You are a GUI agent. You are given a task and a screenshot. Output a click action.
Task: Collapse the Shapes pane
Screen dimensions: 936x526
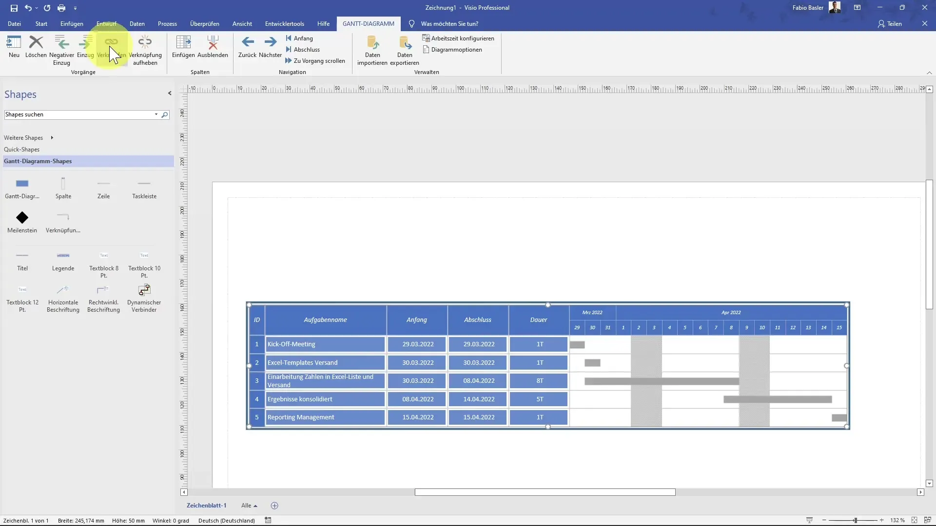point(170,93)
